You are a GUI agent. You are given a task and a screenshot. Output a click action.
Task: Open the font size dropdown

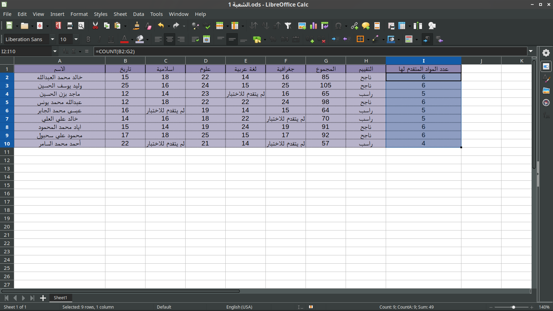tap(76, 39)
